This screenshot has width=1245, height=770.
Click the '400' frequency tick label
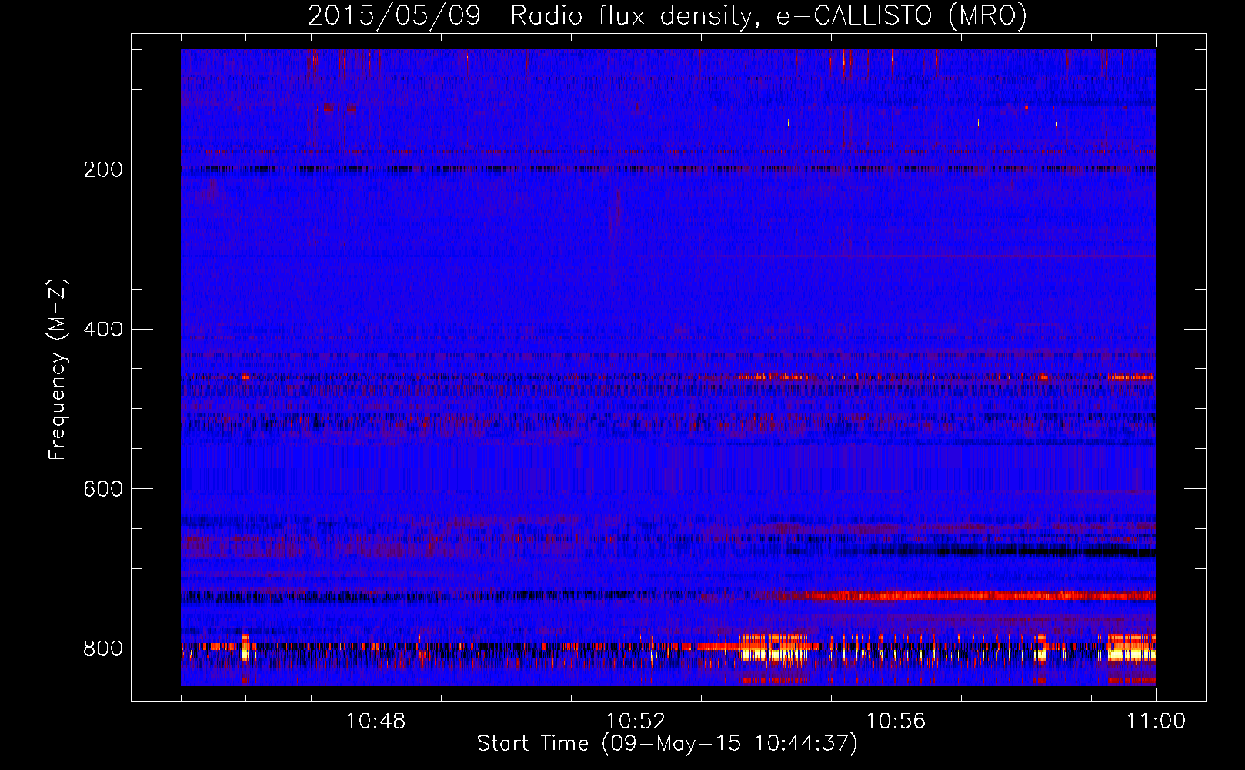point(102,330)
